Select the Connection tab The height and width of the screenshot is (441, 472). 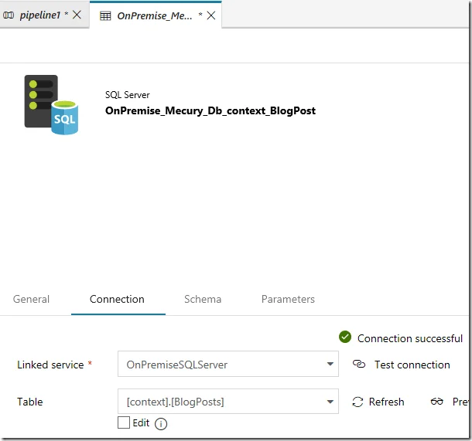(117, 299)
